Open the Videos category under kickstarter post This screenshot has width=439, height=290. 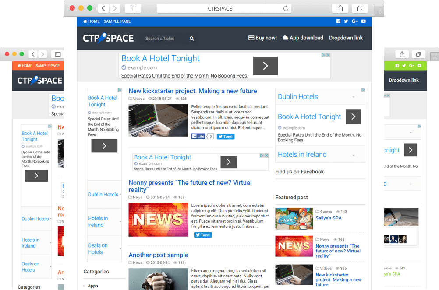tap(136, 99)
